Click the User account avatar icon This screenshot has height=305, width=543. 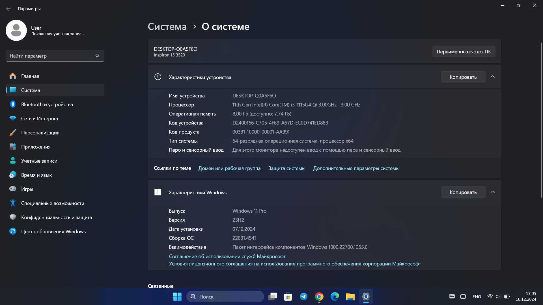coord(16,30)
